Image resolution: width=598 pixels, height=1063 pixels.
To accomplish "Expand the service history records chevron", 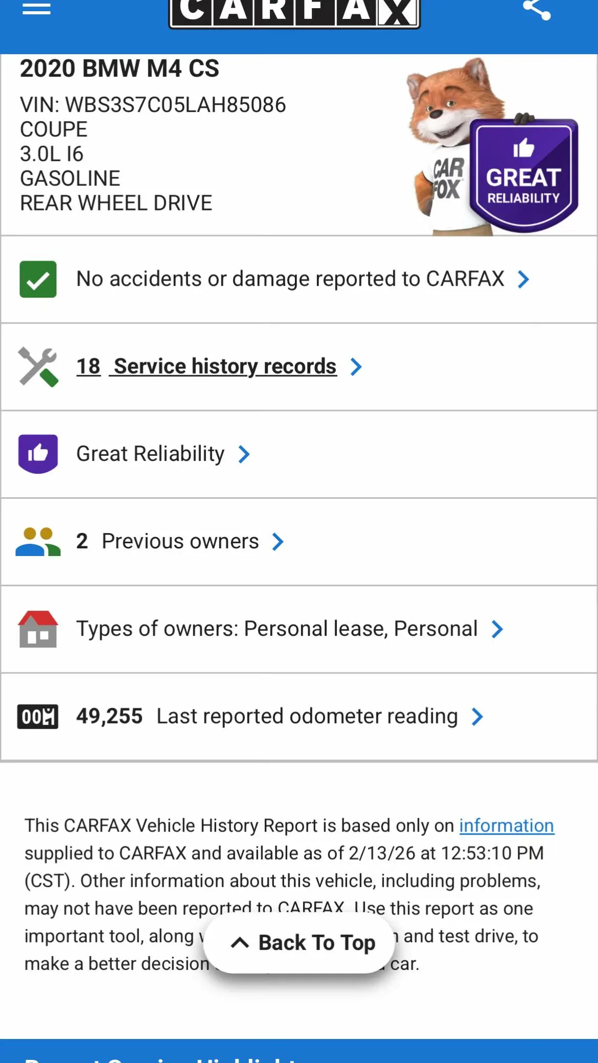I will (356, 367).
